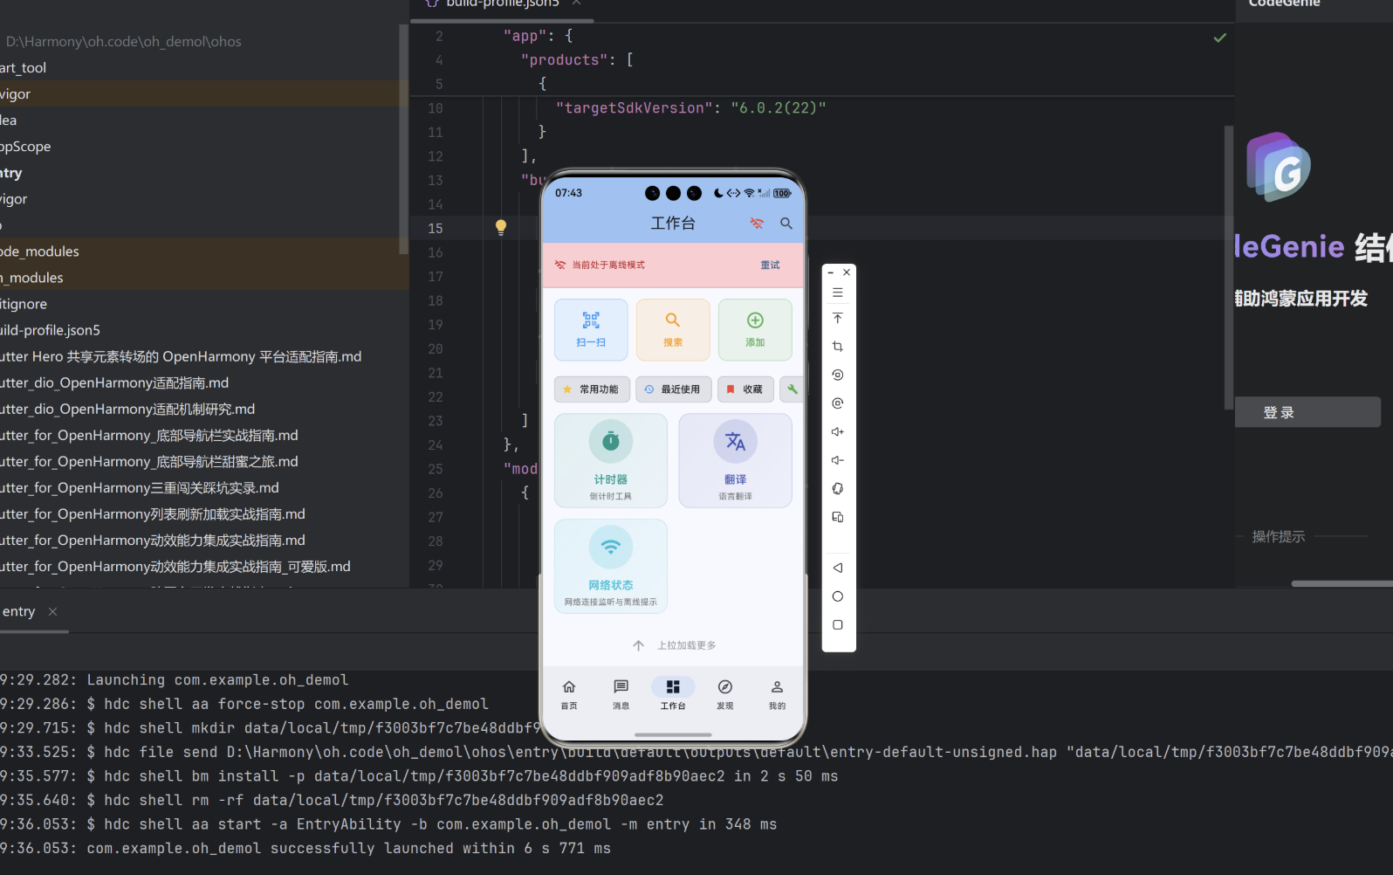The width and height of the screenshot is (1393, 875).
Task: Click the 'hdc shell bm install' log line
Action: click(419, 776)
